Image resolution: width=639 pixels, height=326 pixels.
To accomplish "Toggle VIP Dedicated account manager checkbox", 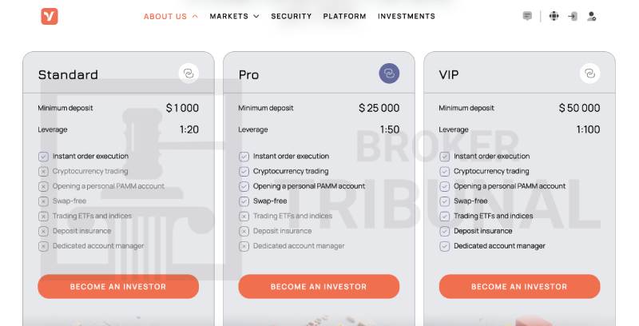I will 444,246.
